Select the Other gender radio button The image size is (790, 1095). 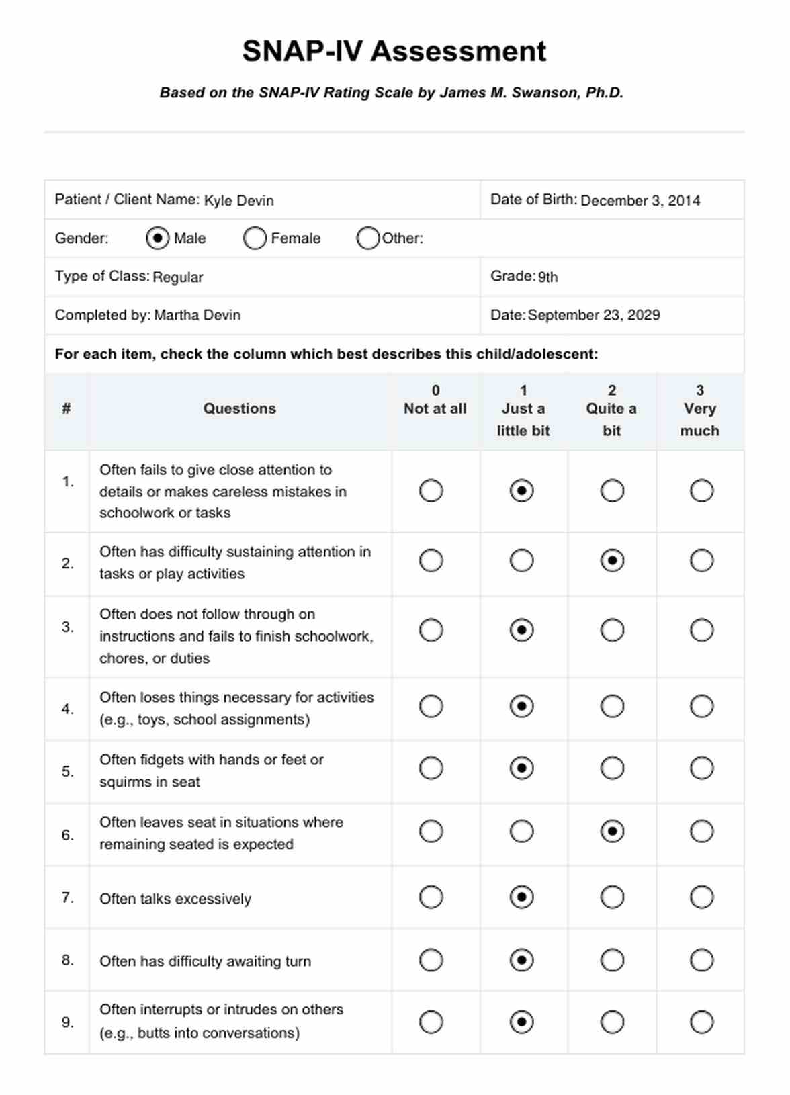coord(367,238)
